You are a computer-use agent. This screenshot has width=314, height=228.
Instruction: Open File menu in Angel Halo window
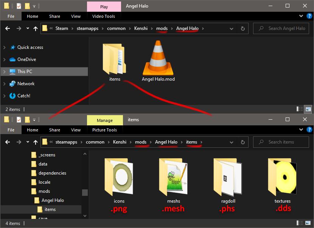(11, 16)
